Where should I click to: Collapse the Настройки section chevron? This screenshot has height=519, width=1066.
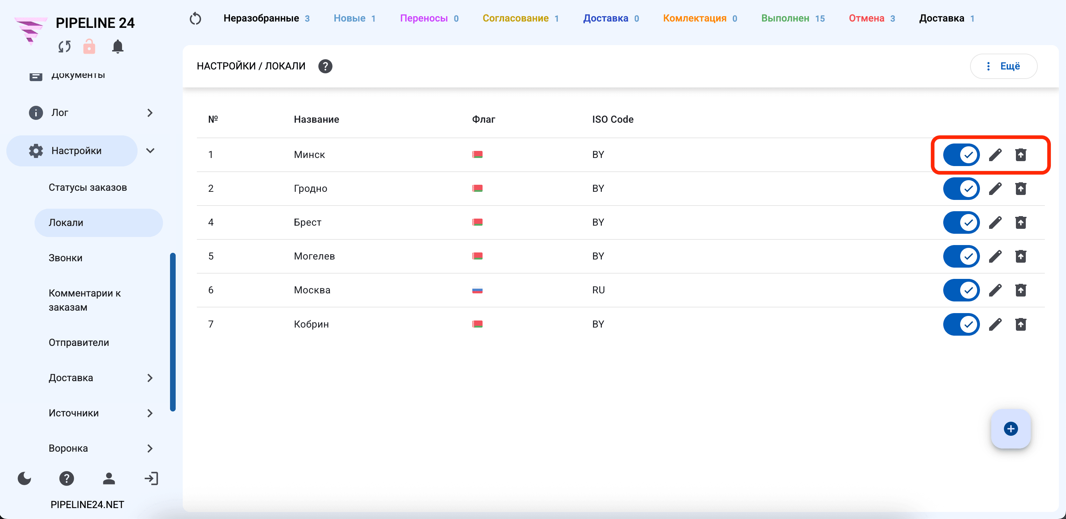(x=150, y=151)
